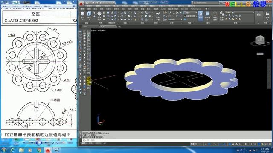Toggle the workspace switching gear in status bar
The image size is (273, 153).
(x=246, y=144)
